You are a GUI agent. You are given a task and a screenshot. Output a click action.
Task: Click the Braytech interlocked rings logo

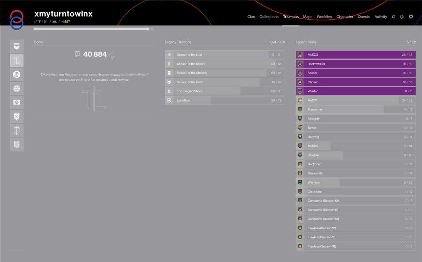17,19
